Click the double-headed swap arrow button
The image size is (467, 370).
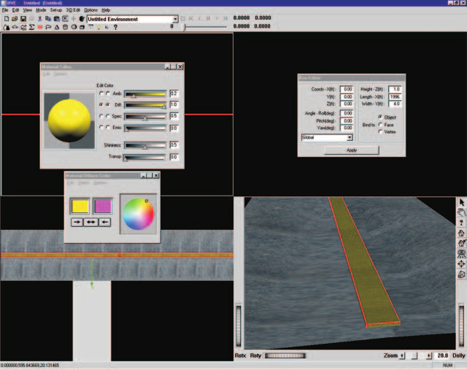pos(90,222)
